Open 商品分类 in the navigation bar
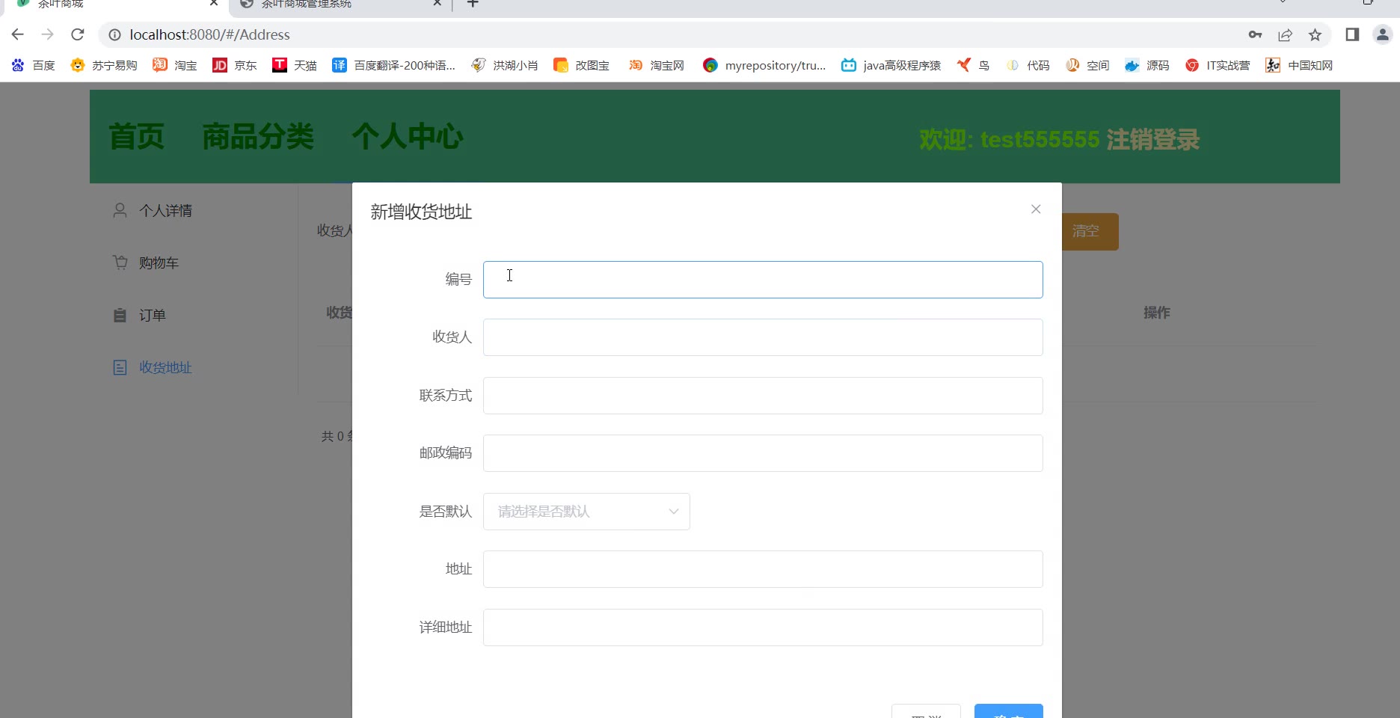This screenshot has width=1400, height=718. (x=258, y=137)
